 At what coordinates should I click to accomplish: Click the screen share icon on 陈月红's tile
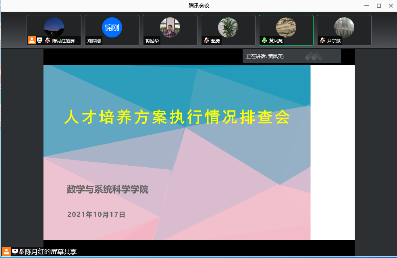(x=39, y=40)
